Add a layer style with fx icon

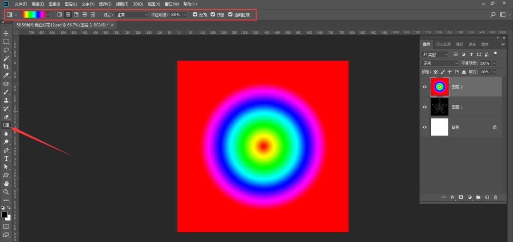click(x=453, y=197)
